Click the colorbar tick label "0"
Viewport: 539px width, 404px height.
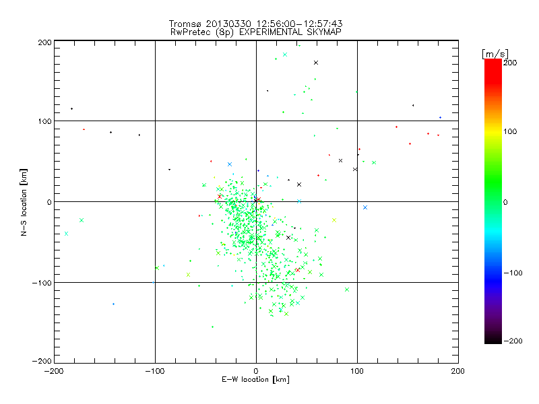[505, 202]
